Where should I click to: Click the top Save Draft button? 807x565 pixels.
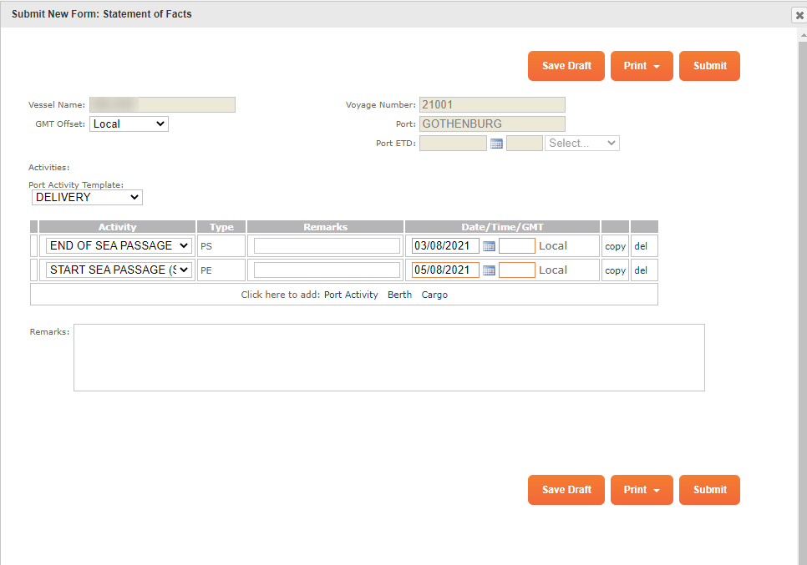tap(566, 66)
